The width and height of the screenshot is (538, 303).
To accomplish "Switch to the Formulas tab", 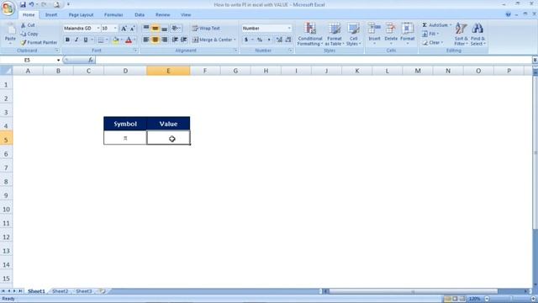I will tap(113, 15).
